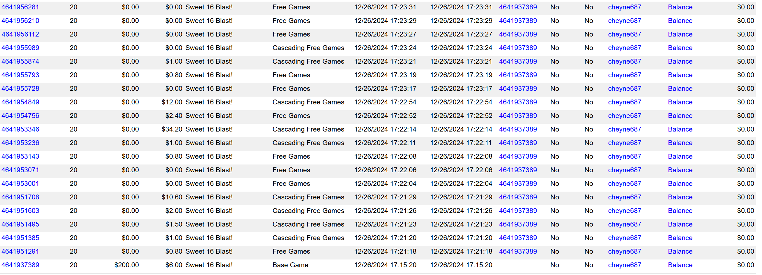Click Cascading Free Games in row 4641951385

click(x=308, y=238)
